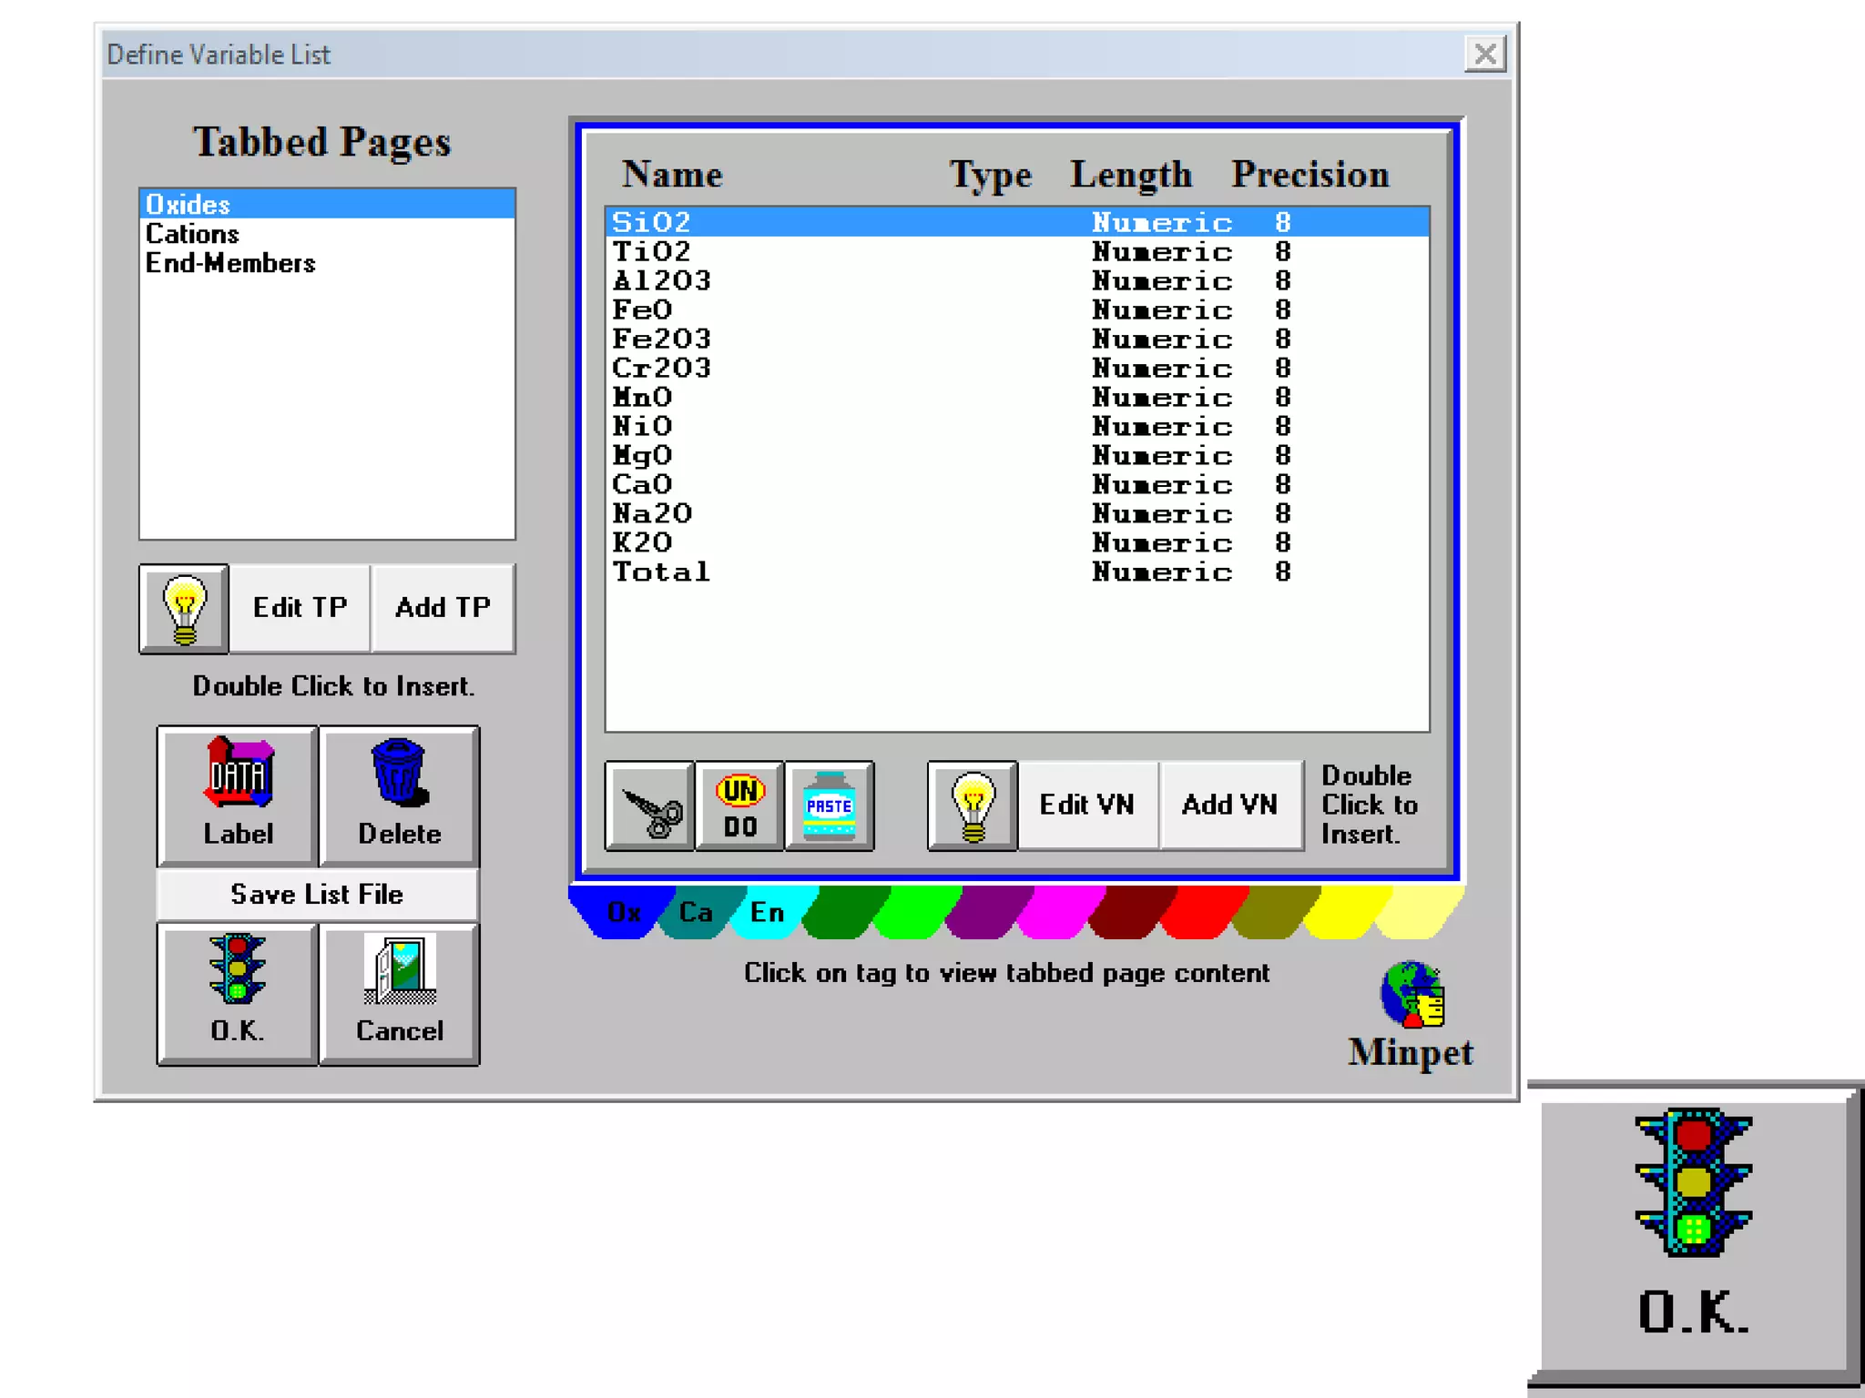Screen dimensions: 1865x1398
Task: Click lightbulb hint beside Edit TP
Action: tap(184, 608)
